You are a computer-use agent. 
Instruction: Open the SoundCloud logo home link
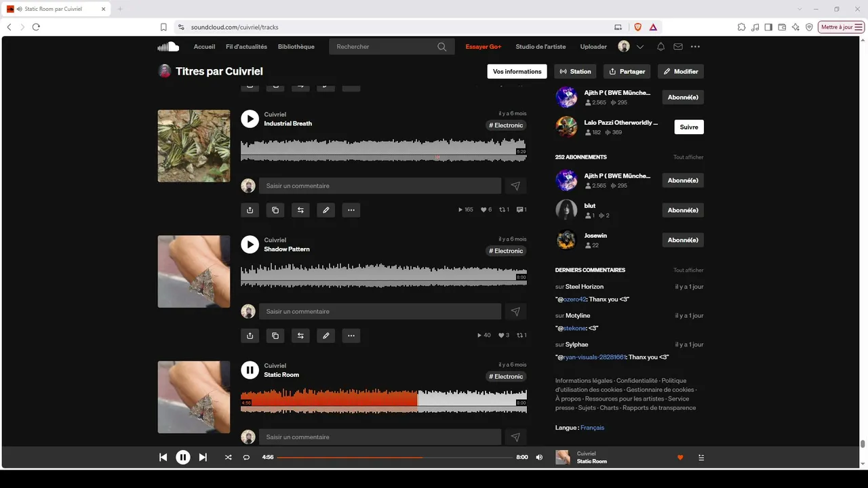pyautogui.click(x=168, y=47)
